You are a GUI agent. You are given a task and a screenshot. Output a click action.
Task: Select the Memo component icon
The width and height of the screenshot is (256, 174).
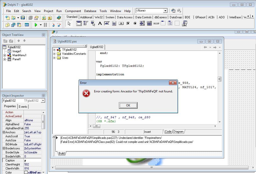coord(114,23)
